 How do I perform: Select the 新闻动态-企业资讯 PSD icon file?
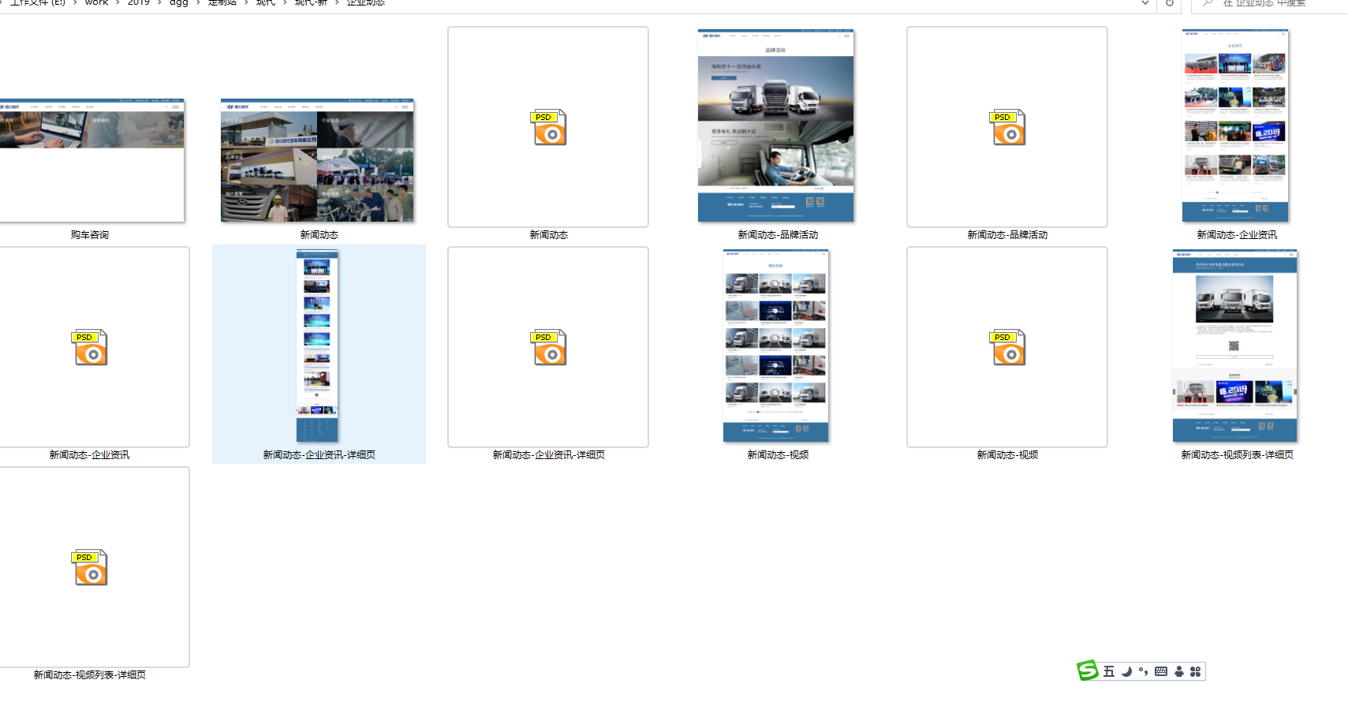[90, 347]
